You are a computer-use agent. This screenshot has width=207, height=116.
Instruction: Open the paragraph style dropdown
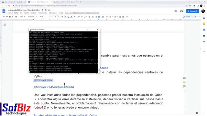coord(32,17)
